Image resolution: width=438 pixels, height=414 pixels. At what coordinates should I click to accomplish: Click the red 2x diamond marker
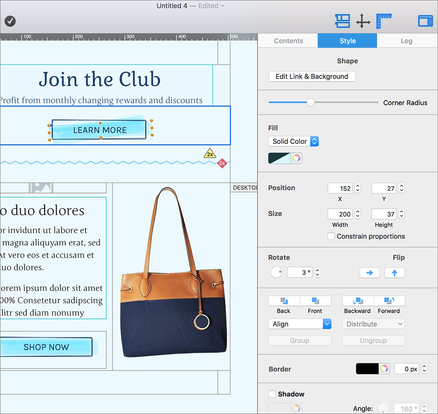point(222,163)
